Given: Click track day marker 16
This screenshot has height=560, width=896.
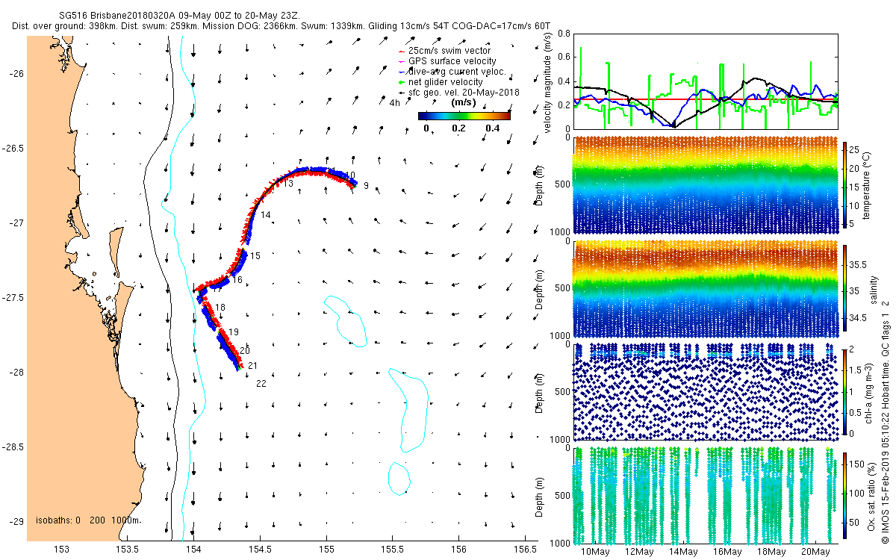Looking at the screenshot, I should click(237, 280).
